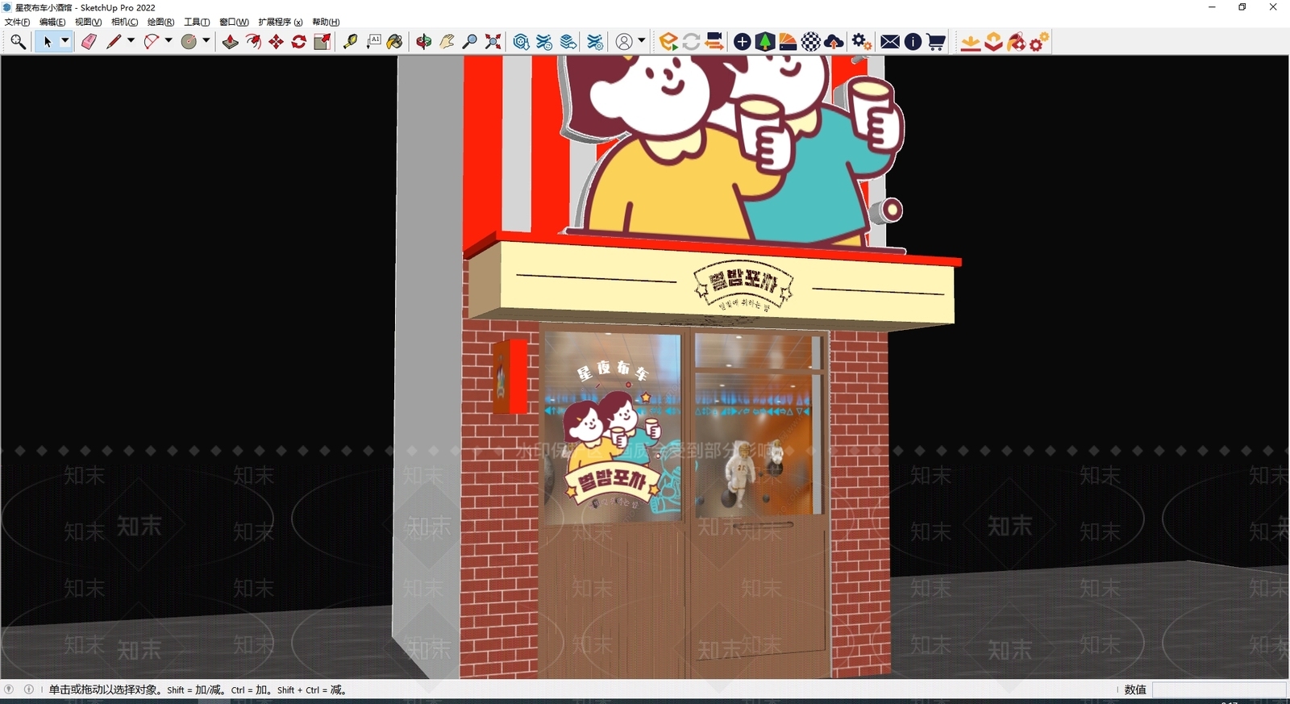Viewport: 1290px width, 704px height.
Task: Open the user account dropdown arrow
Action: point(642,41)
